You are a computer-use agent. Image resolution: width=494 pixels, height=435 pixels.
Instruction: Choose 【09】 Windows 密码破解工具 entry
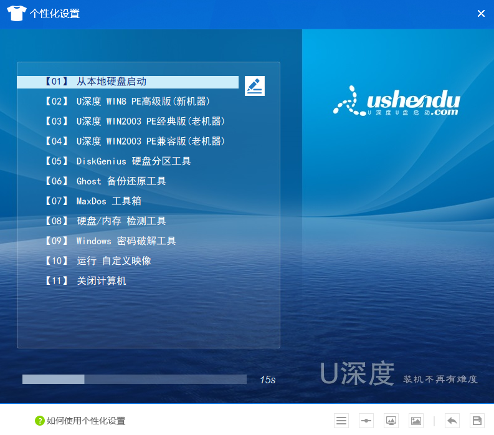[110, 241]
